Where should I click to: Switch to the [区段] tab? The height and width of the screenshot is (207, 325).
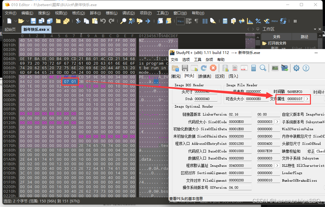tap(220, 76)
